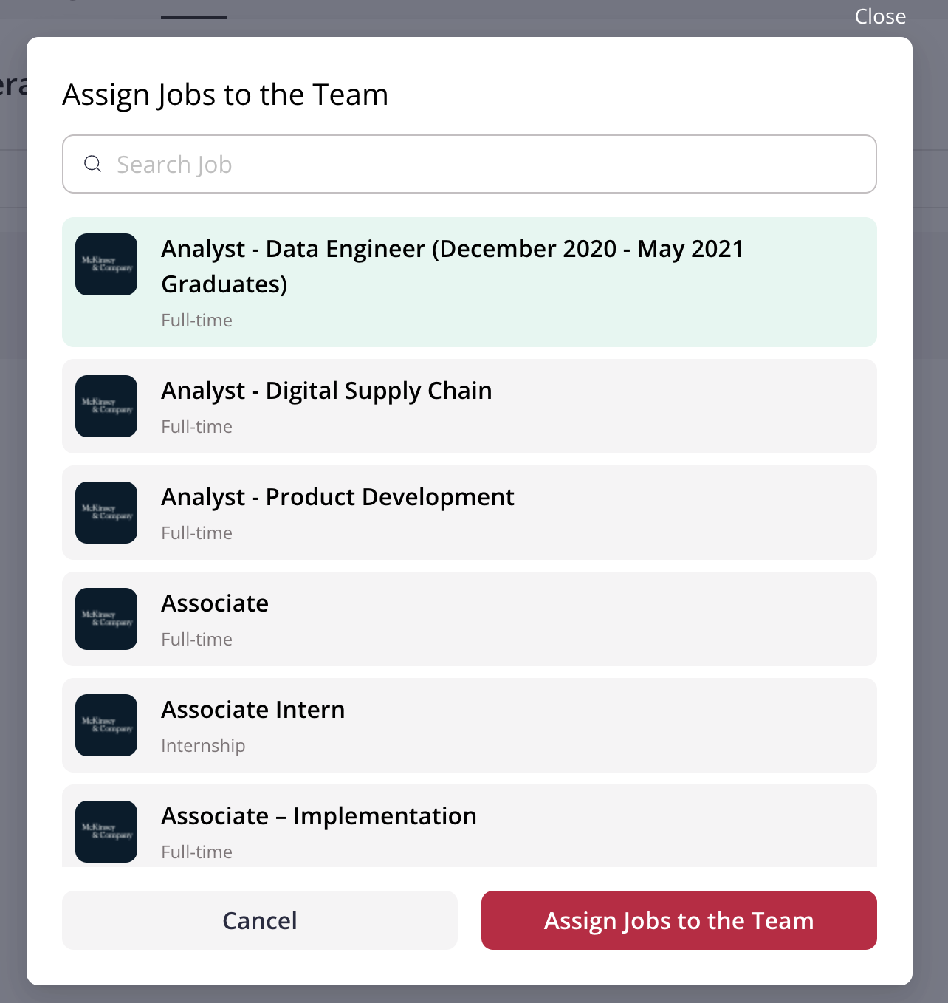Click Internship label under Associate Intern
Viewport: 948px width, 1003px height.
(x=203, y=746)
